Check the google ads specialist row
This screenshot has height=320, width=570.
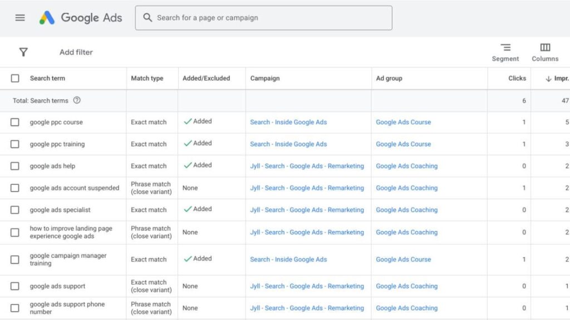tap(15, 210)
